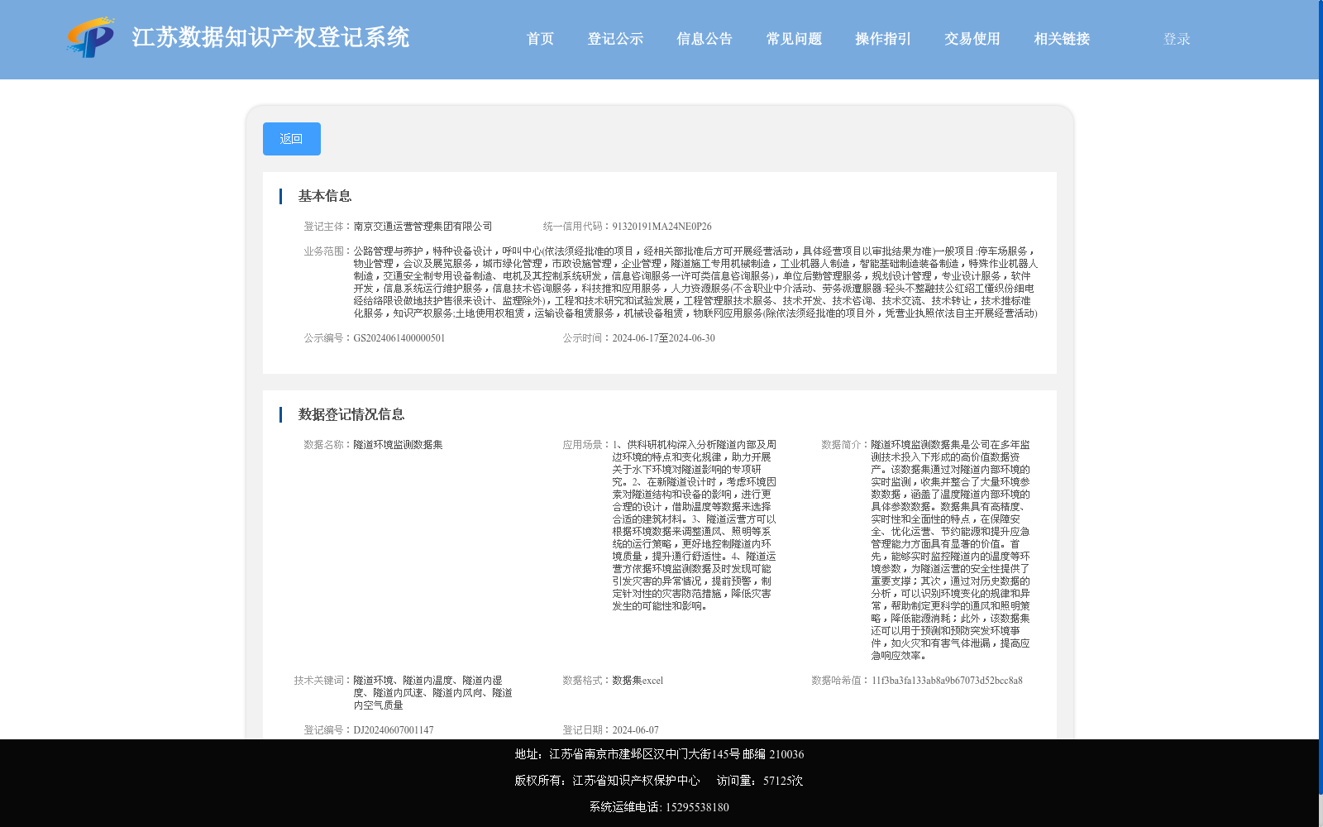Click the 技术关键词 label
The height and width of the screenshot is (827, 1323).
tap(323, 681)
